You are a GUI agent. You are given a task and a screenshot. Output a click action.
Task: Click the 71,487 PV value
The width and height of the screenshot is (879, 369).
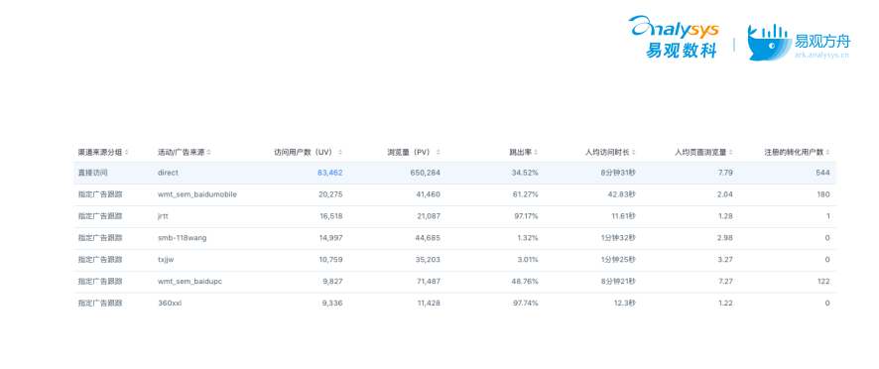428,281
